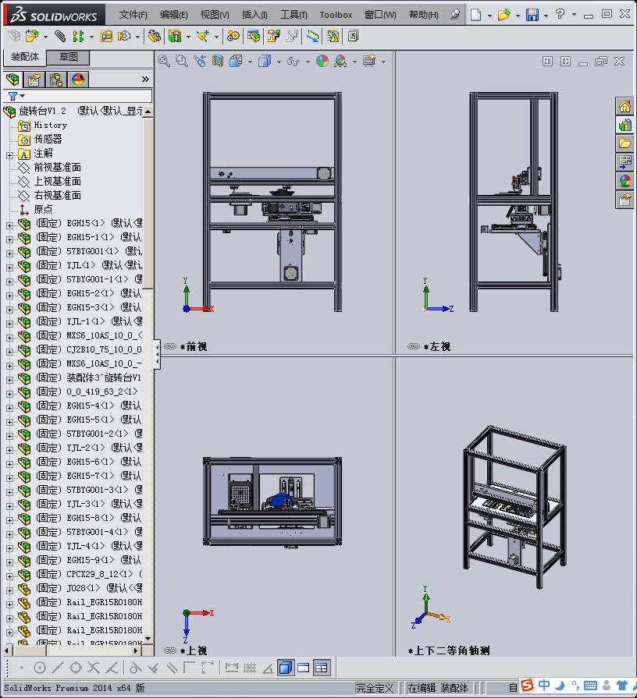637x698 pixels.
Task: Open Bill of Materials tool
Action: pyautogui.click(x=254, y=36)
